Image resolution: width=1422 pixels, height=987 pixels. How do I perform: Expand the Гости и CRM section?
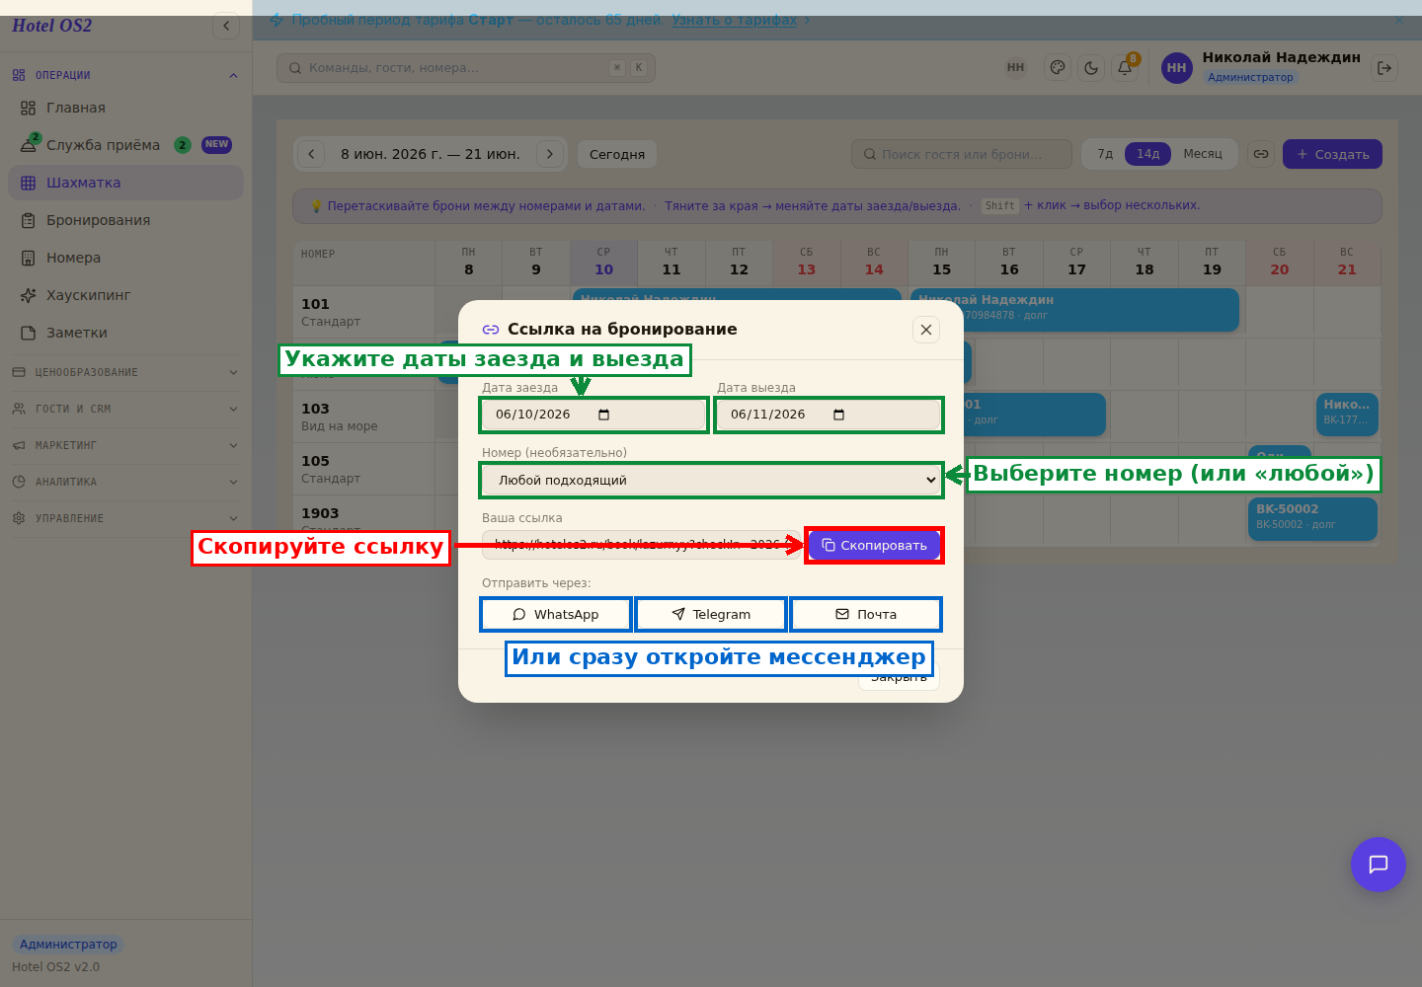click(125, 409)
